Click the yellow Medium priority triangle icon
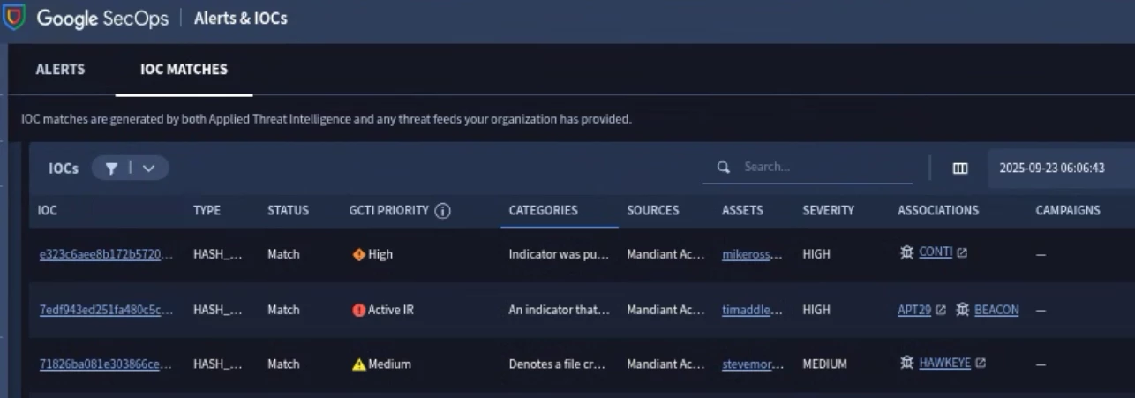Screen dimensions: 1135x398 (358, 364)
